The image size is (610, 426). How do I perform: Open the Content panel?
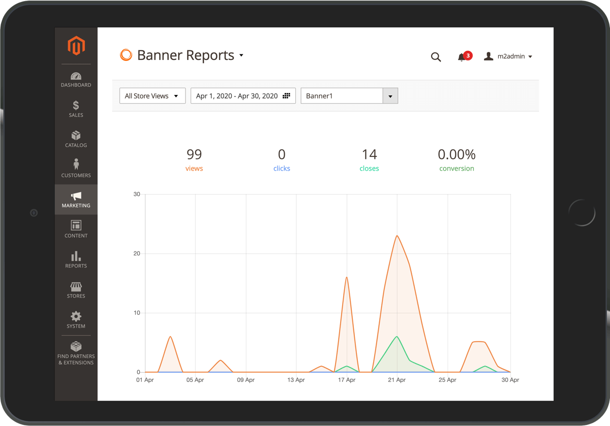76,230
